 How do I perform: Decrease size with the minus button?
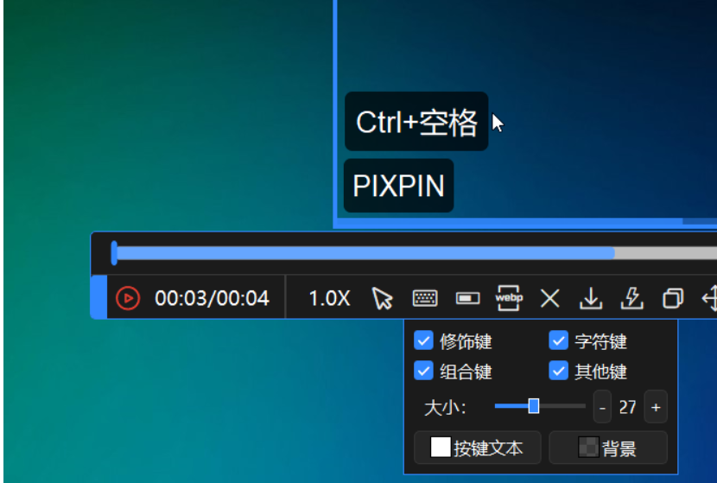pos(602,407)
